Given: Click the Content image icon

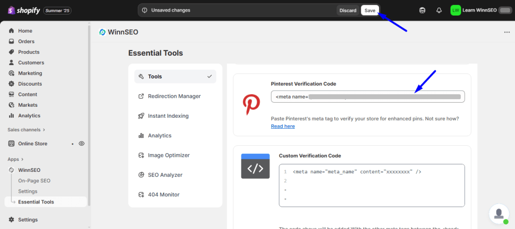Looking at the screenshot, I should (12, 94).
